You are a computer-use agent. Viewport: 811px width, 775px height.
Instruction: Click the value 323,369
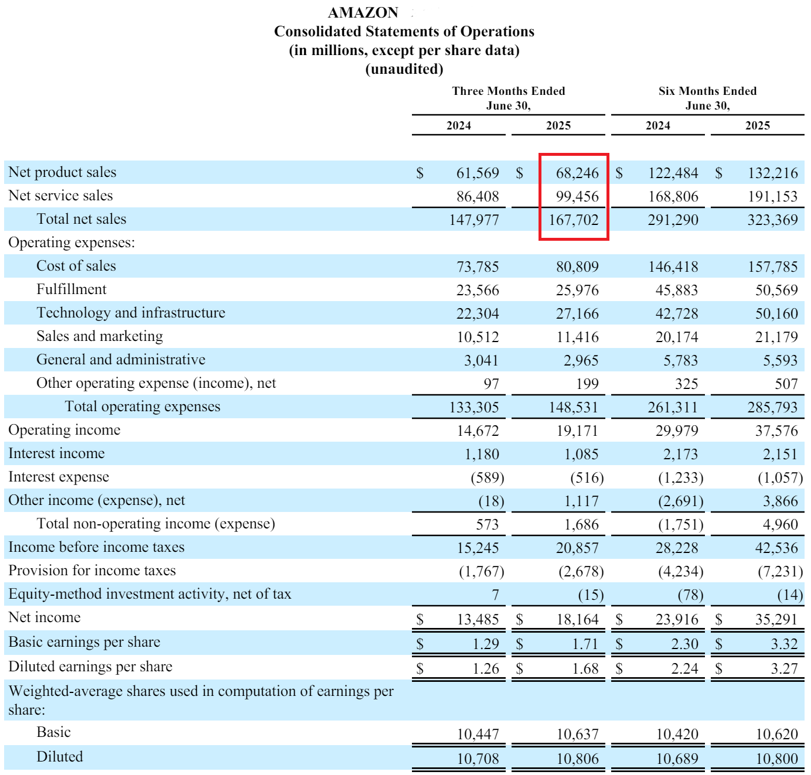tap(773, 220)
